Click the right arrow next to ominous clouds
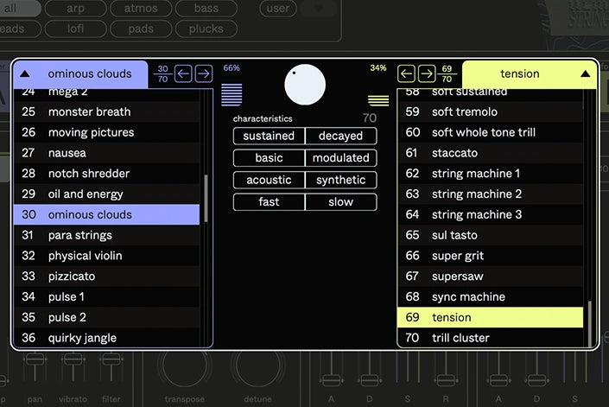Image resolution: width=609 pixels, height=407 pixels. [x=203, y=73]
